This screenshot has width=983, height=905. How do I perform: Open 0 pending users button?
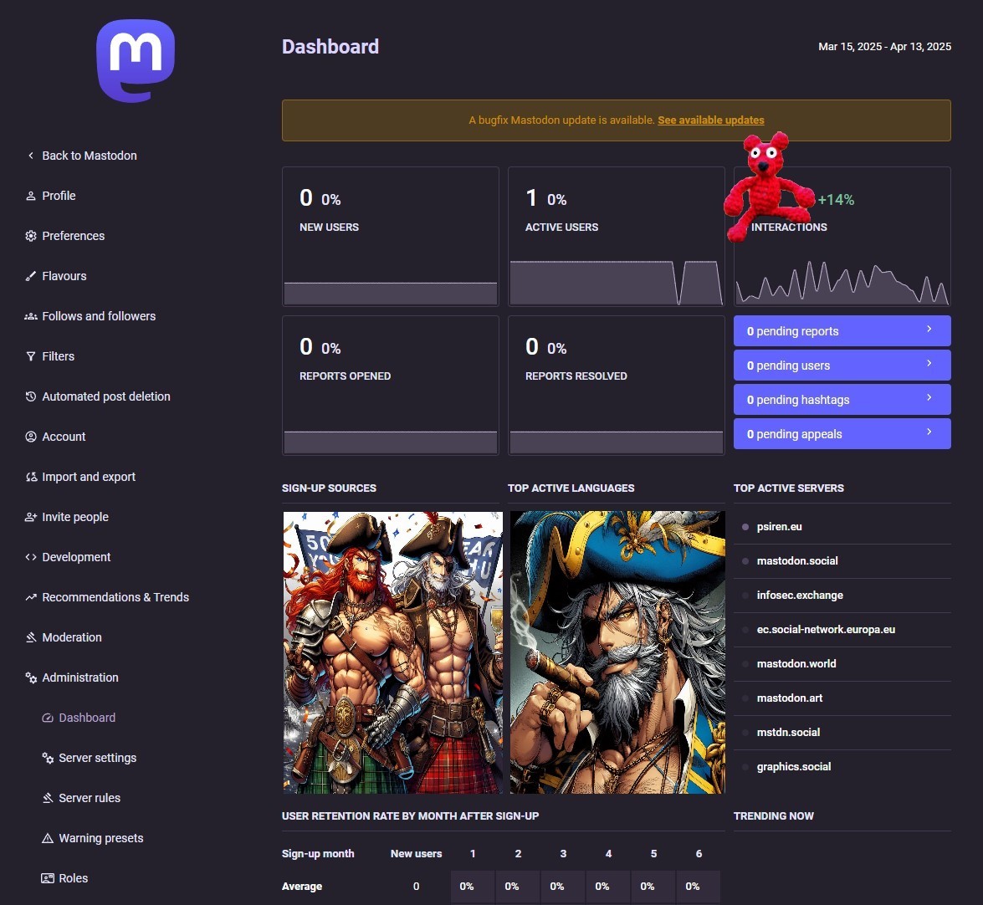tap(842, 366)
